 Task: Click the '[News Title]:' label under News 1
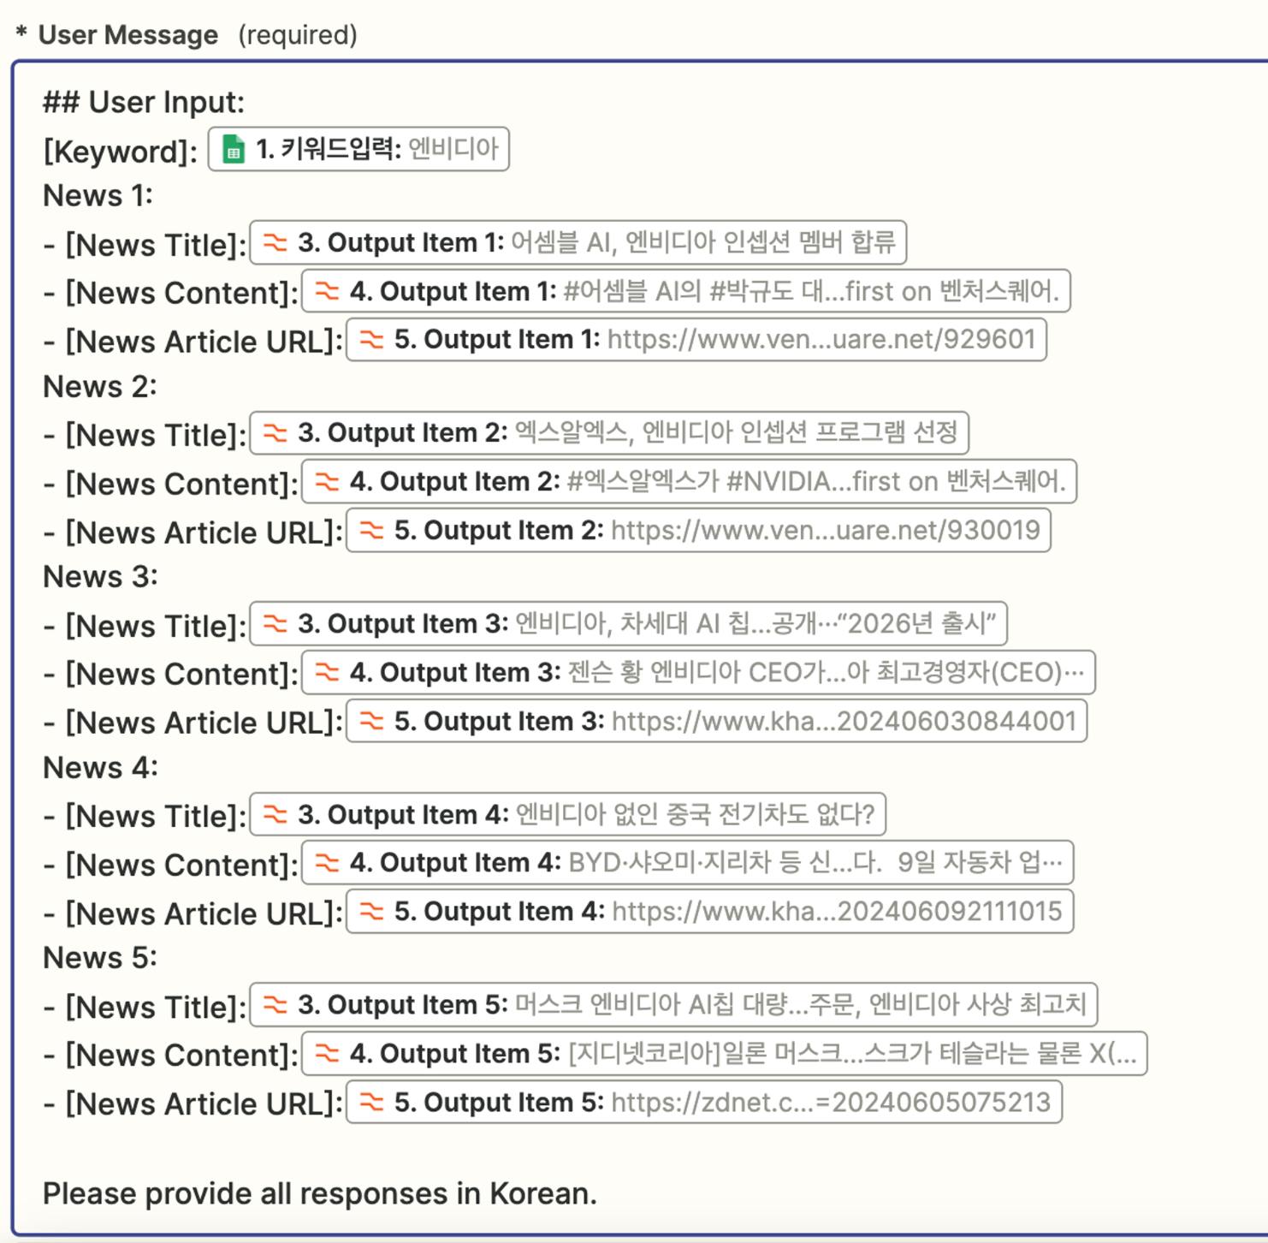click(156, 245)
